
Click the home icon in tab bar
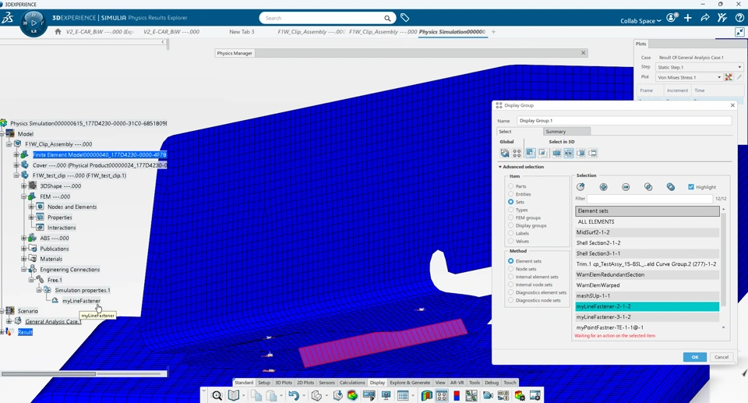[x=58, y=31]
